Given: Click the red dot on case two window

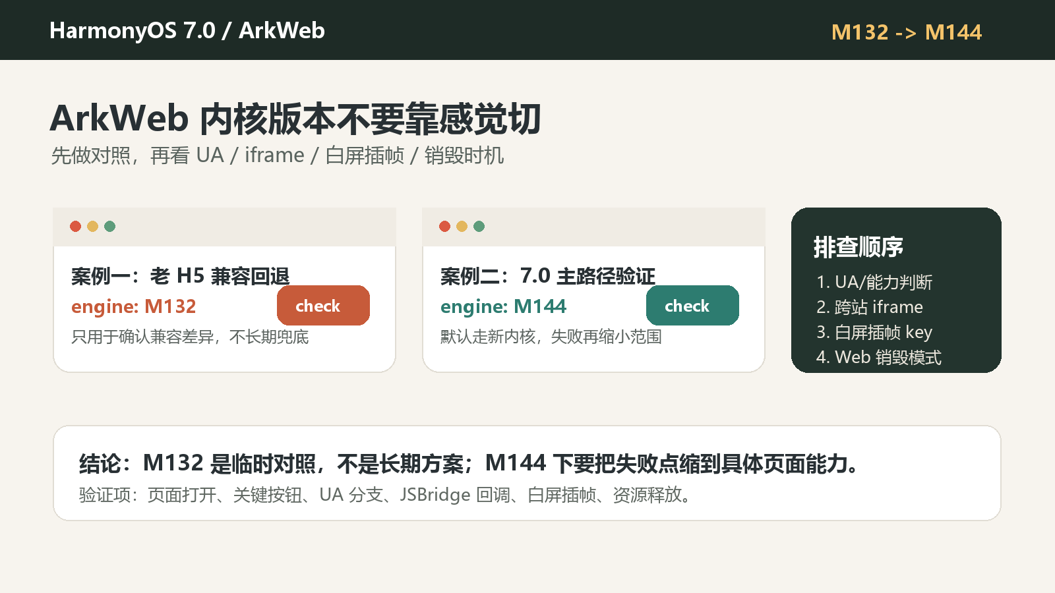Looking at the screenshot, I should 444,227.
